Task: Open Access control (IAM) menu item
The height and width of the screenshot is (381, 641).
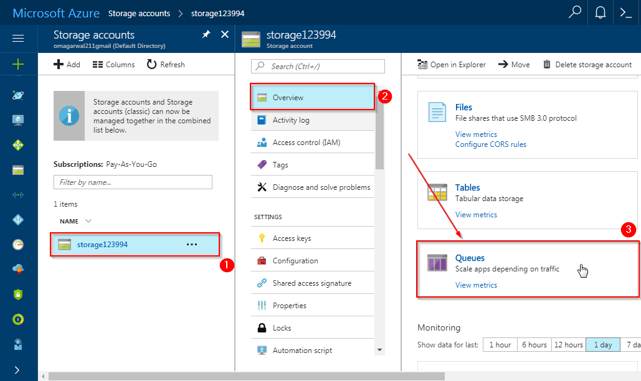Action: pos(312,143)
